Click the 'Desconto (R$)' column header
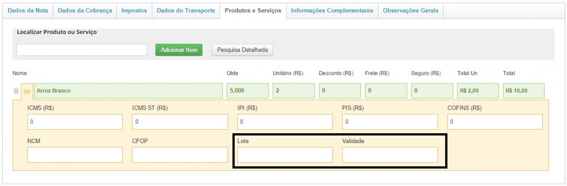The image size is (567, 186). [x=336, y=73]
